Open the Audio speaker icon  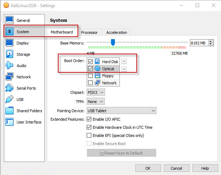[9, 65]
